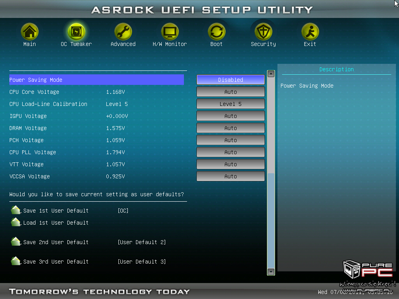Click Save 1st User Default text
Viewport: 399px width, 299px height.
[x=56, y=211]
